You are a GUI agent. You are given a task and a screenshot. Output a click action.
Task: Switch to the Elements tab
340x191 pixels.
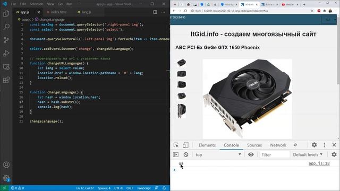point(207,145)
